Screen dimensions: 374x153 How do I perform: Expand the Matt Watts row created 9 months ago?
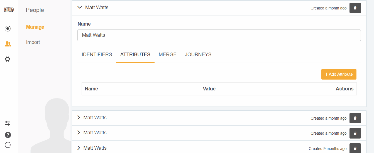(79, 148)
